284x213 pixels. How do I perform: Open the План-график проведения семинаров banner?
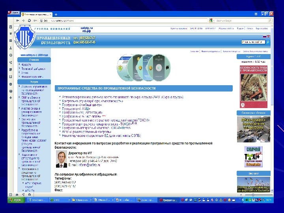point(254,129)
